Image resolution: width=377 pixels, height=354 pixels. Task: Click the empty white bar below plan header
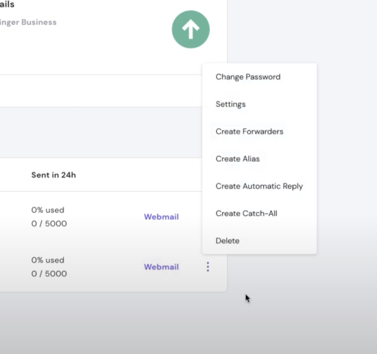[101, 91]
